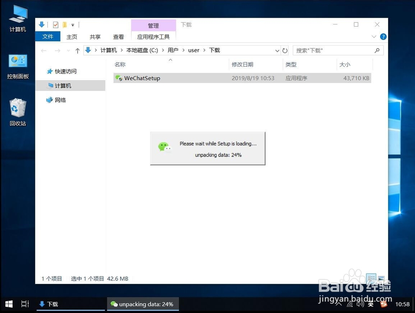
Task: Sort by the 名称 column header
Action: 120,64
